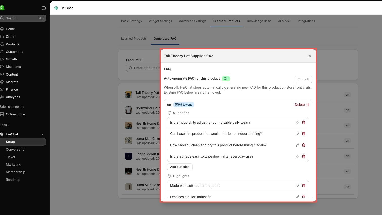Edit the weekend trips or indoor training question
This screenshot has height=215, width=382.
[x=298, y=134]
